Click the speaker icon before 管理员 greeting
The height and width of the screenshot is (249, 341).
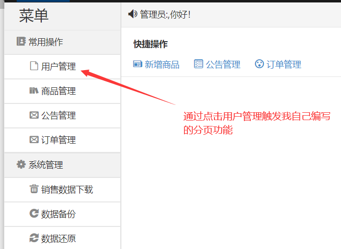(132, 14)
